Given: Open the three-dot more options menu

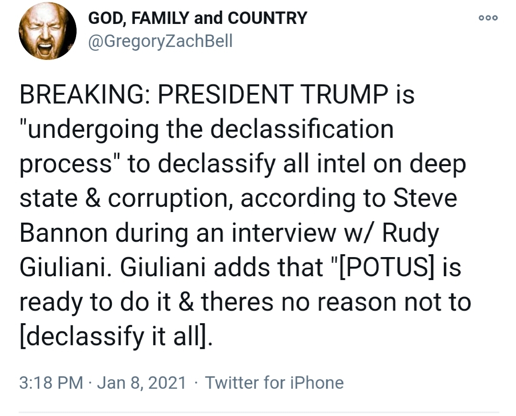Looking at the screenshot, I should point(488,18).
